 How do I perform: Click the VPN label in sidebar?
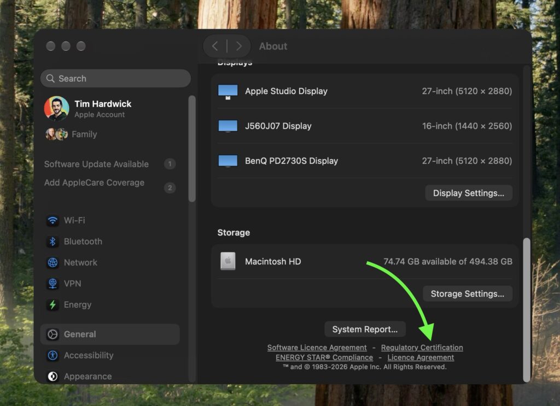click(x=73, y=284)
